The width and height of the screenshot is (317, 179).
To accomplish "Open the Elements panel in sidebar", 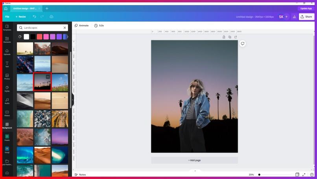I will click(7, 39).
